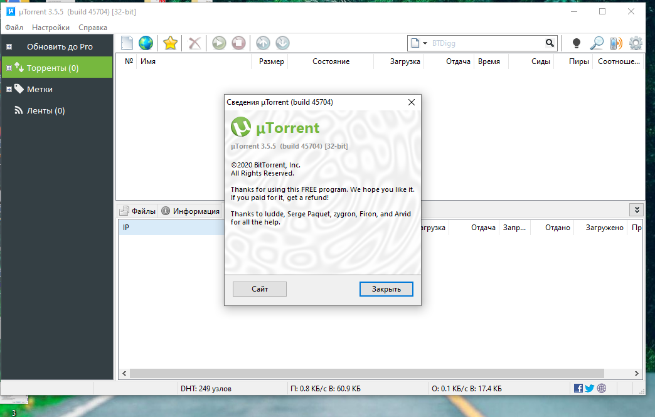Open the Файл menu
655x417 pixels.
[x=14, y=28]
